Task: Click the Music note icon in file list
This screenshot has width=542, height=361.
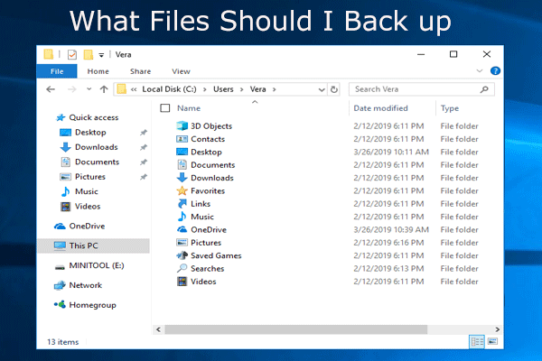Action: point(182,217)
